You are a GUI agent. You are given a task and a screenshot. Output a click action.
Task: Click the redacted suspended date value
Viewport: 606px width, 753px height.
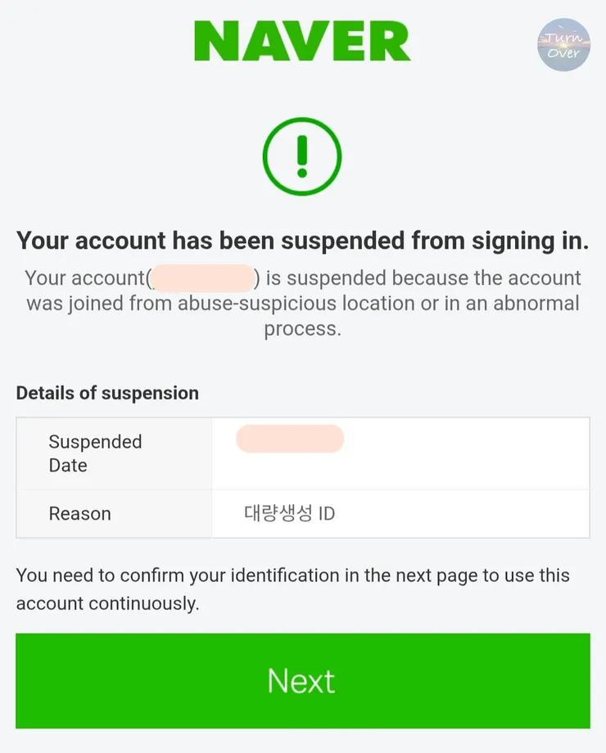[x=290, y=439]
